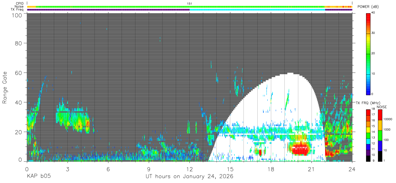Click the 'CPID' header label

[20, 3]
